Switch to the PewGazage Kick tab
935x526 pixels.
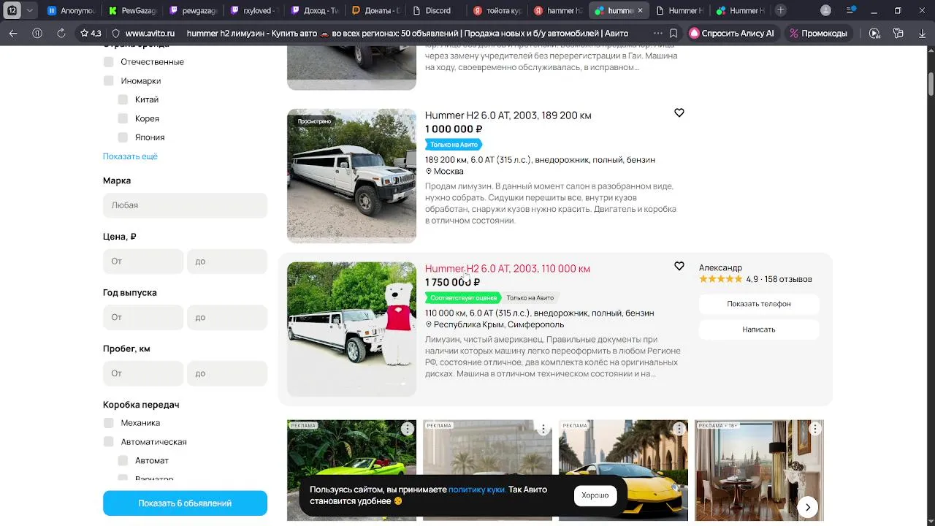(x=132, y=11)
